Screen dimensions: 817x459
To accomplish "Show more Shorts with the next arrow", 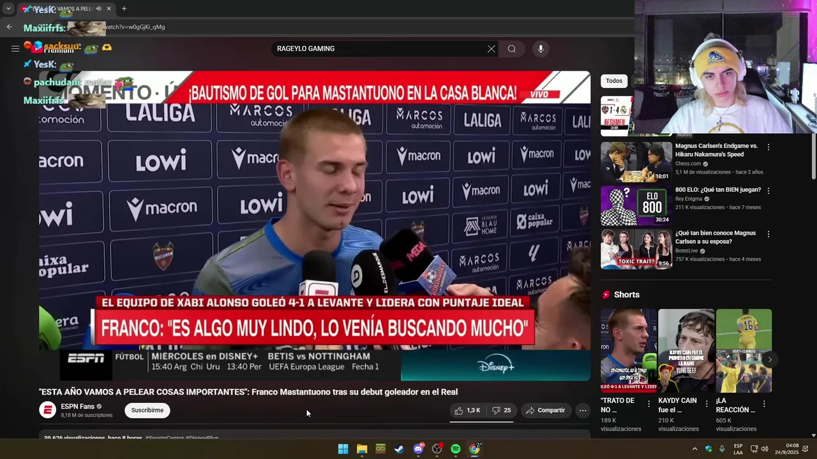I will (x=770, y=360).
